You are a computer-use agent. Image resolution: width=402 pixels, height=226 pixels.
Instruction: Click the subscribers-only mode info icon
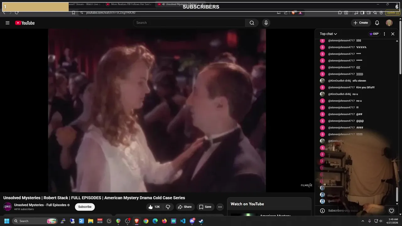coord(322,211)
